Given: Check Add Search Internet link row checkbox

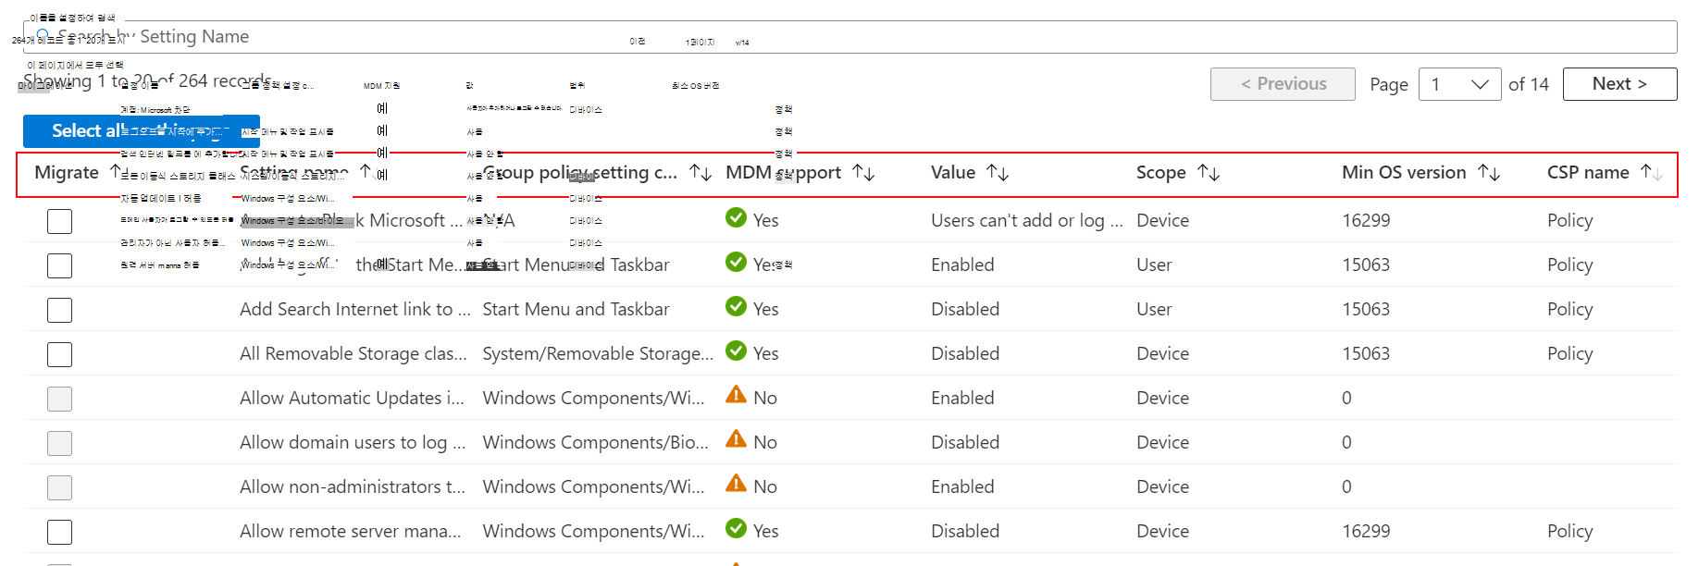Looking at the screenshot, I should pos(59,310).
